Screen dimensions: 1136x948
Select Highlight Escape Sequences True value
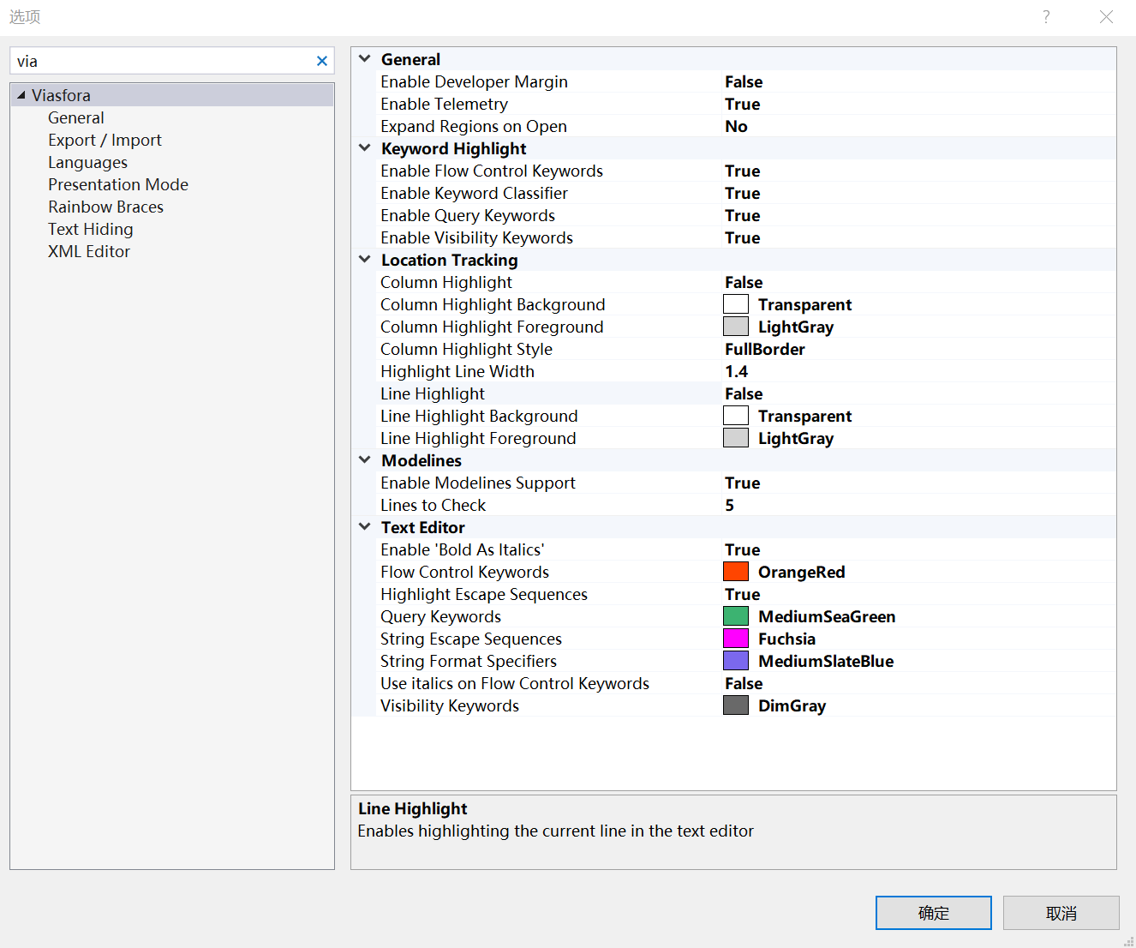tap(743, 594)
